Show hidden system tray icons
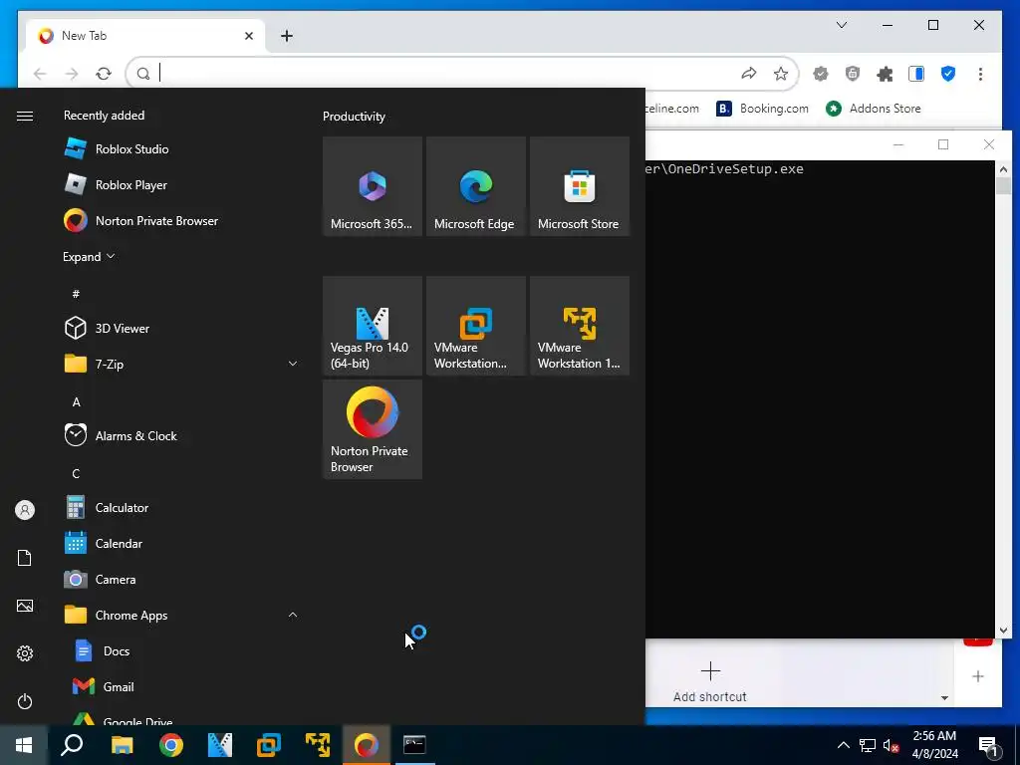This screenshot has width=1020, height=765. pyautogui.click(x=843, y=745)
